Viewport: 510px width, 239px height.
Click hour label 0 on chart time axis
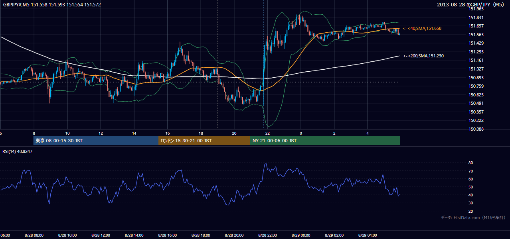click(x=301, y=133)
